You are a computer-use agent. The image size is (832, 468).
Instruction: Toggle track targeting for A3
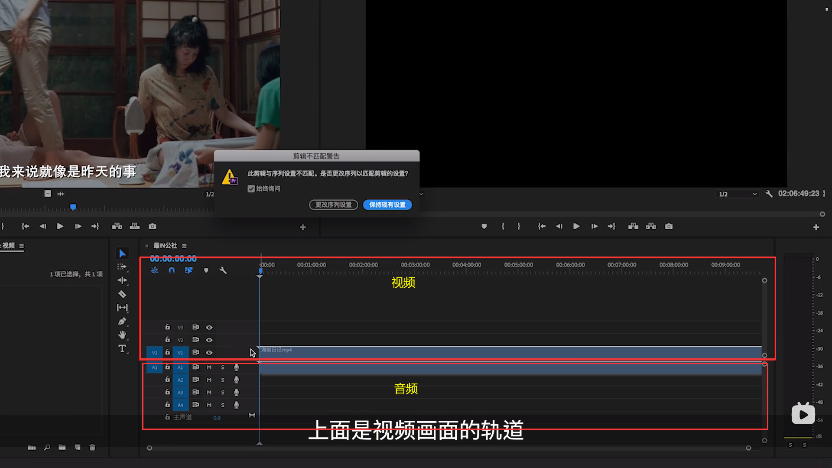tap(180, 393)
